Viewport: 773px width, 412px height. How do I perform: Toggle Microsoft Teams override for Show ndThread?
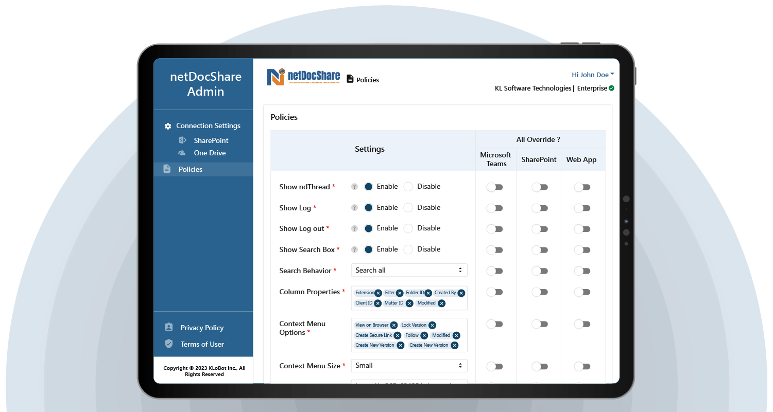494,187
